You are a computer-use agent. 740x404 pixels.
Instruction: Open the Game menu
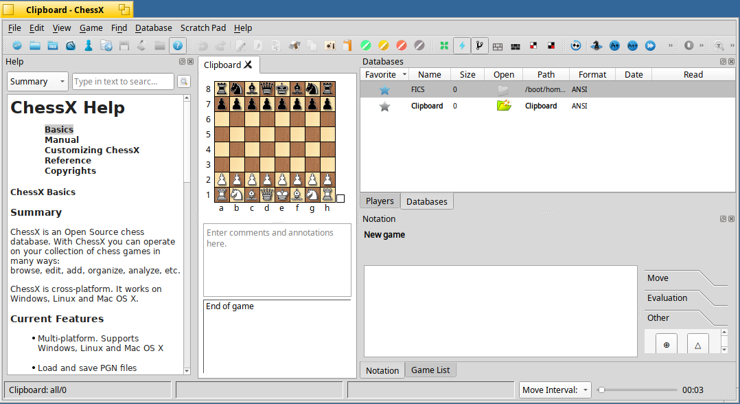[91, 28]
